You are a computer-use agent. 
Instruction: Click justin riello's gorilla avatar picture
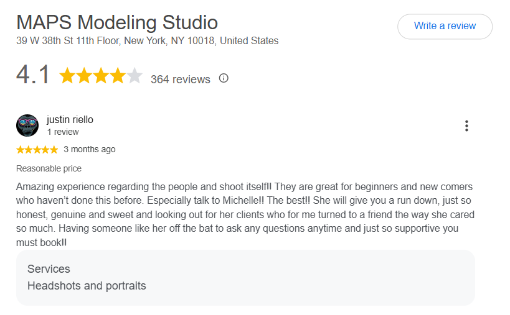[27, 126]
